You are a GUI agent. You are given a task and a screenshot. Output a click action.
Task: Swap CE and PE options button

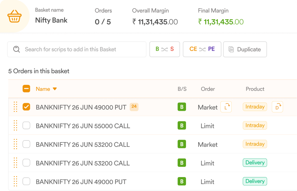click(x=202, y=49)
